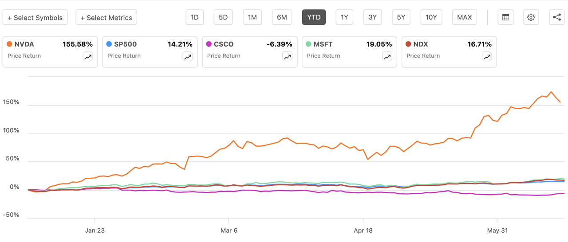This screenshot has height=242, width=568.
Task: Click the NVDA line peak on chart
Action: [x=551, y=92]
